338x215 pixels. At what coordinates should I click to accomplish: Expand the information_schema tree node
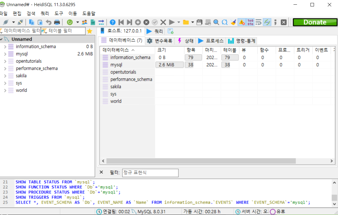pos(5,47)
